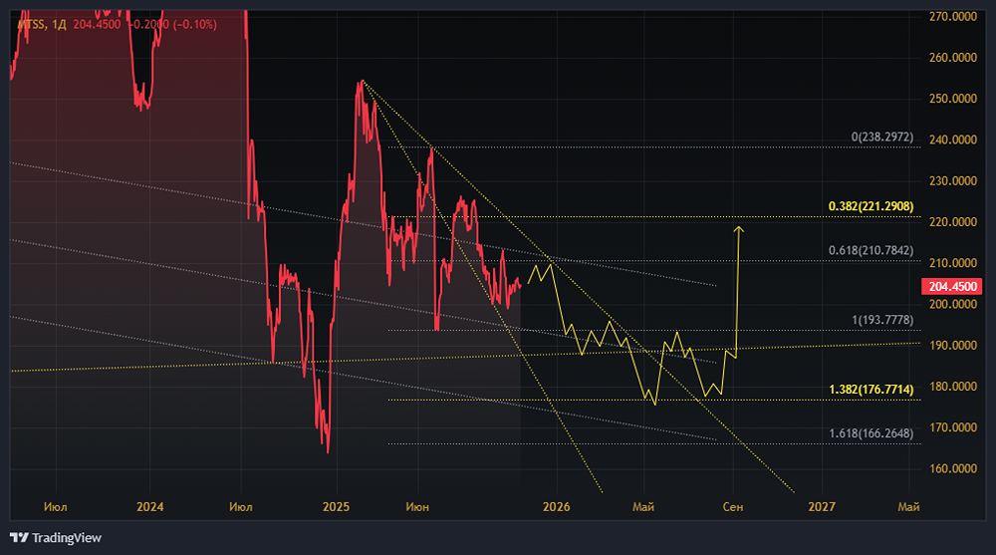Click the 160.0000 price axis label

click(x=953, y=468)
